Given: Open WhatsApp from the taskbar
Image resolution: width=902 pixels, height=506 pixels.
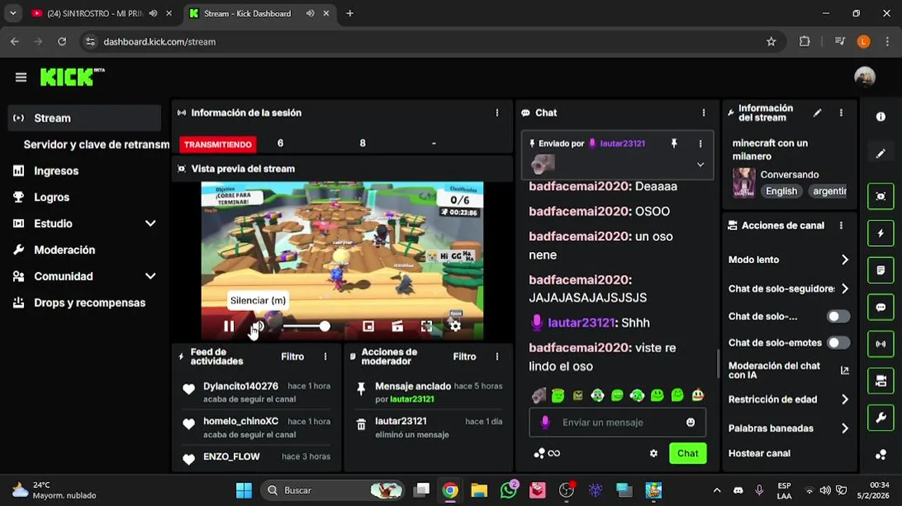Looking at the screenshot, I should tap(509, 490).
